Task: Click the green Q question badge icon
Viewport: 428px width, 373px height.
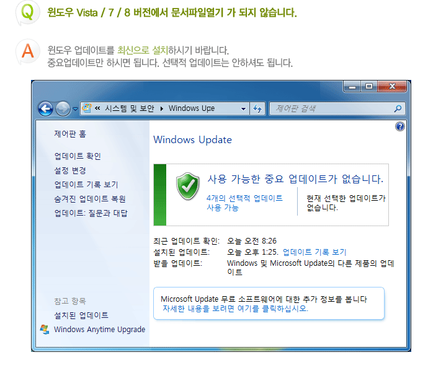Action: coord(28,12)
